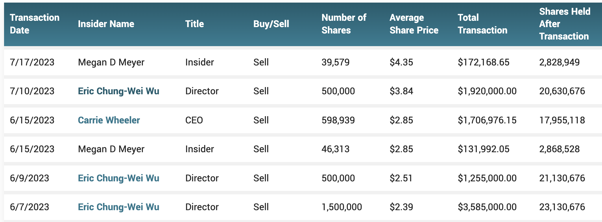Viewport: 602px width, 222px height.
Task: Click Megan D Meyer in the 7/17/2023 row
Action: pyautogui.click(x=111, y=62)
